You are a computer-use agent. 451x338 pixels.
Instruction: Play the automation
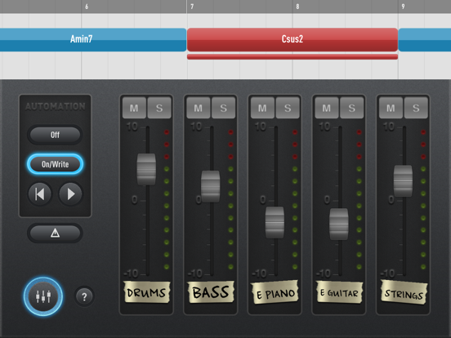click(x=70, y=194)
